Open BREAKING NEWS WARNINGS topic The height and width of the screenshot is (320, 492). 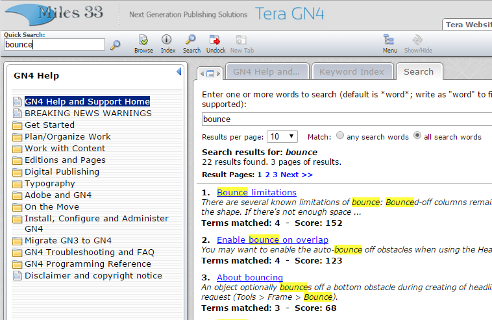click(x=88, y=113)
